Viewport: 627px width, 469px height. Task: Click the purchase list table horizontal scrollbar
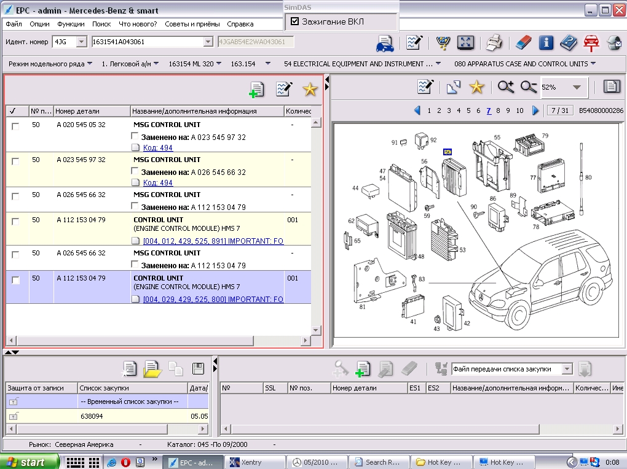[x=385, y=429]
